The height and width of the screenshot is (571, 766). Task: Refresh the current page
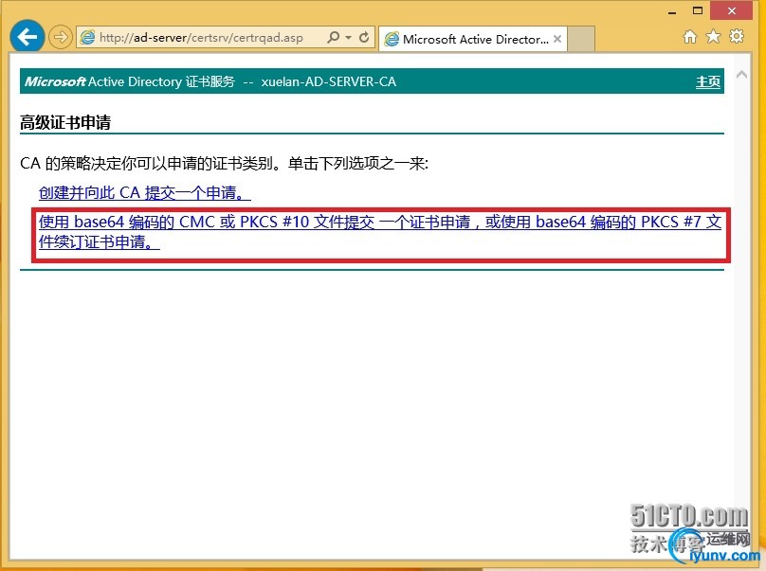pyautogui.click(x=364, y=37)
